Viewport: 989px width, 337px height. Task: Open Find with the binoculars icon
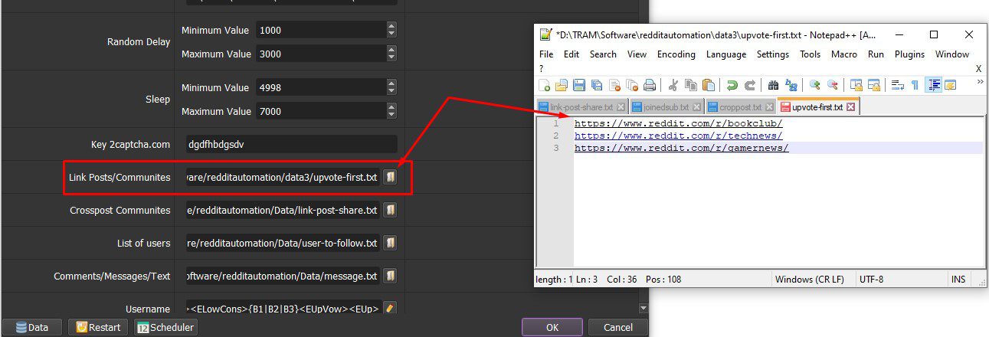[x=774, y=85]
